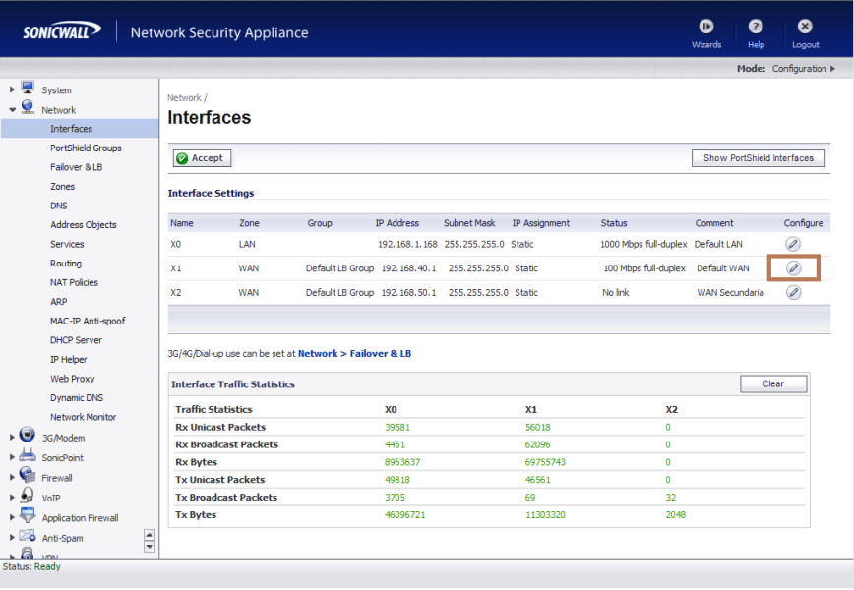
Task: Click the Help question mark icon
Action: coord(756,27)
